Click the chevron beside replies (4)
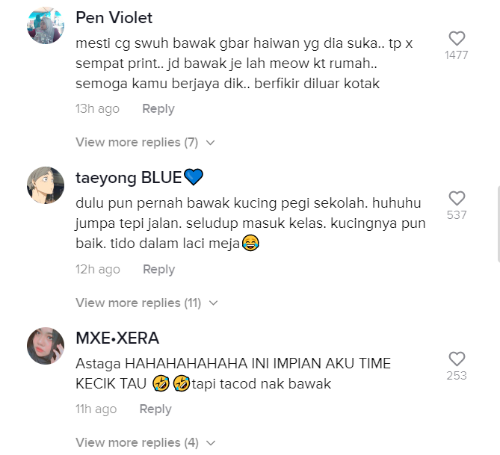This screenshot has width=500, height=455. (x=211, y=443)
